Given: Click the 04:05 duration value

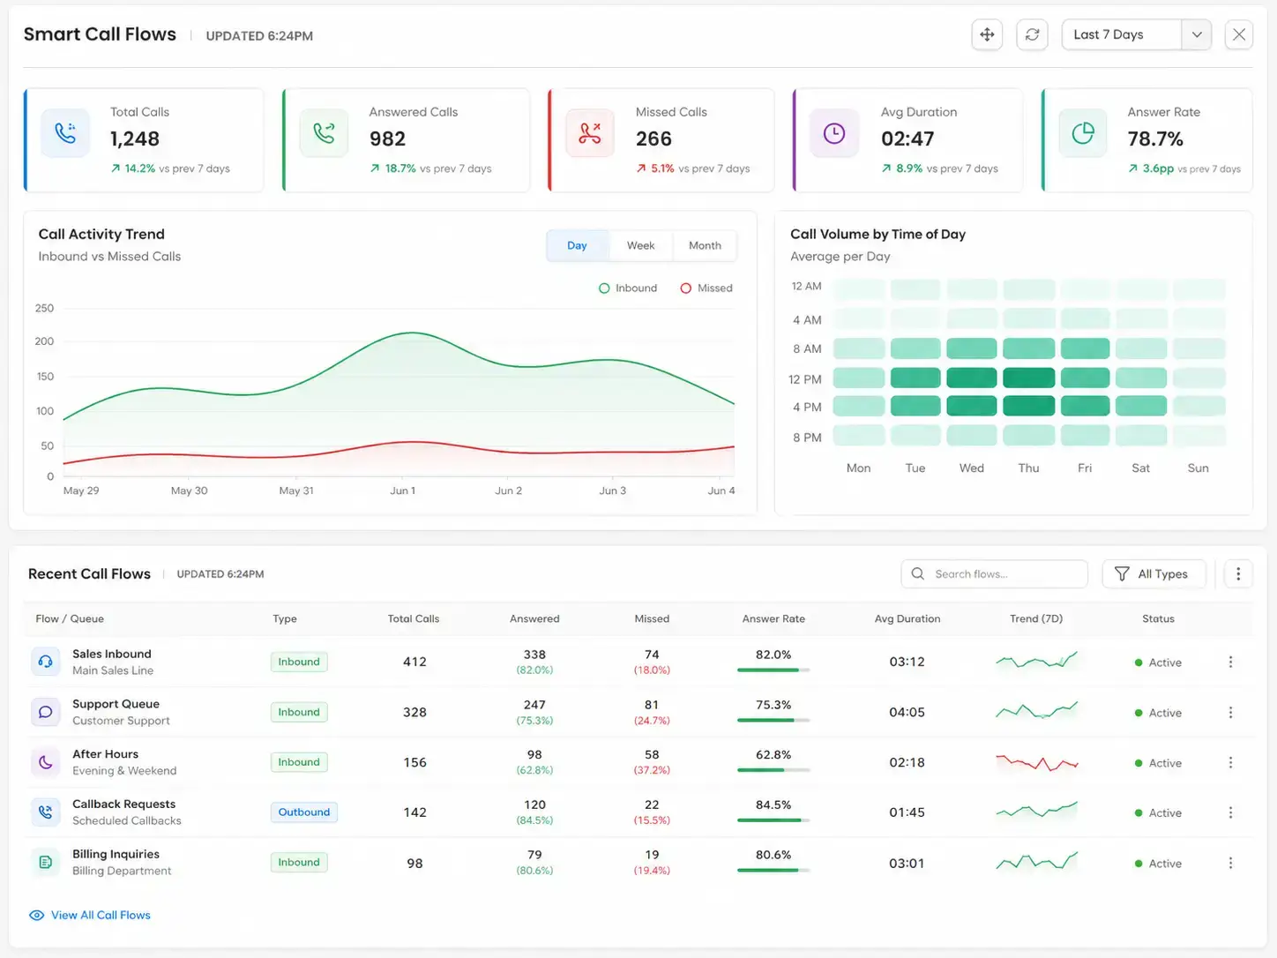Looking at the screenshot, I should pyautogui.click(x=907, y=712).
